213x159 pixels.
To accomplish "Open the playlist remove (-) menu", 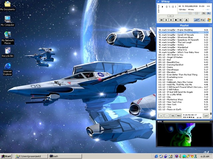I will click(167, 116).
